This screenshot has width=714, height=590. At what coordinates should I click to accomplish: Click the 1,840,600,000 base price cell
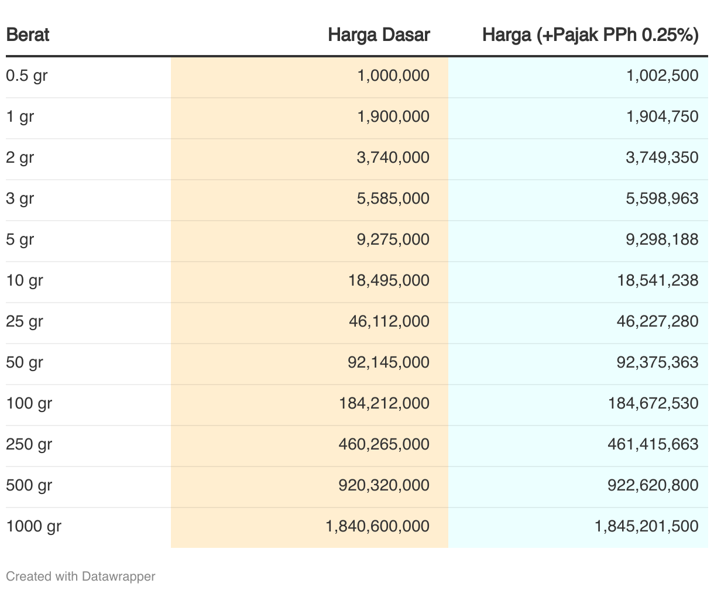377,526
